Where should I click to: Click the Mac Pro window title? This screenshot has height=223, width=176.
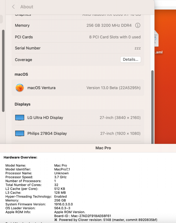click(x=103, y=148)
